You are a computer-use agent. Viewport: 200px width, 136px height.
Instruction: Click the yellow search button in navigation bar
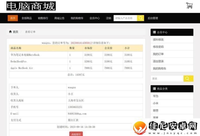[x=140, y=18]
